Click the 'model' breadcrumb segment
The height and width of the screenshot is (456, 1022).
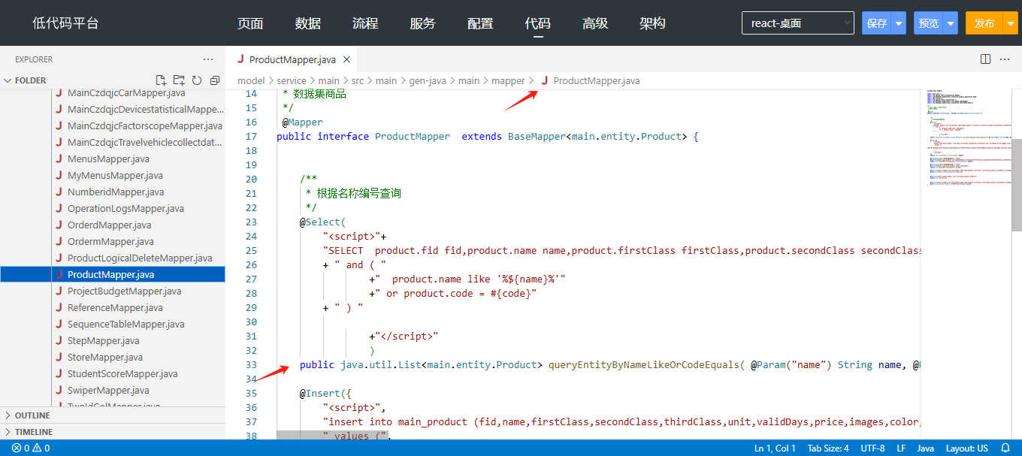click(x=251, y=81)
